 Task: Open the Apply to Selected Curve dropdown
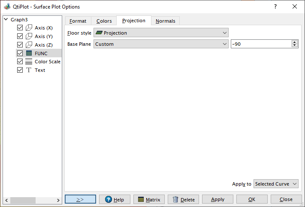pos(276,184)
